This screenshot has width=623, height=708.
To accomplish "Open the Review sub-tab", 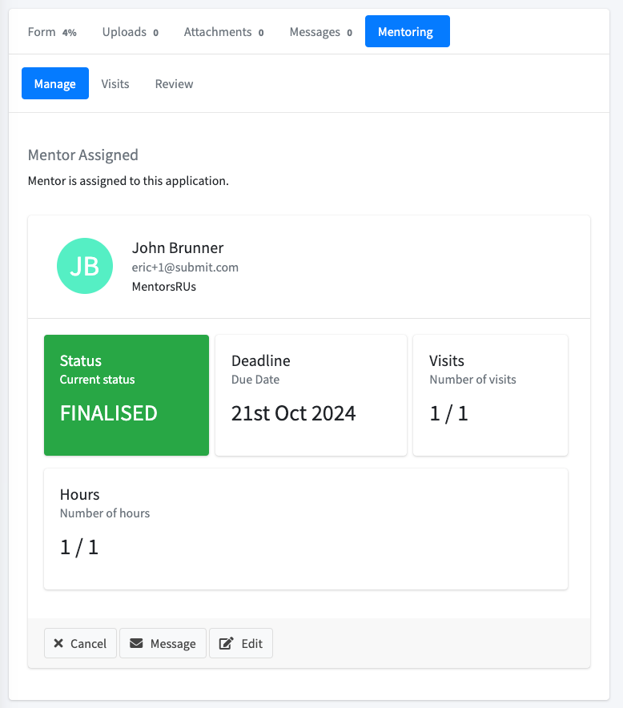I will pos(175,83).
